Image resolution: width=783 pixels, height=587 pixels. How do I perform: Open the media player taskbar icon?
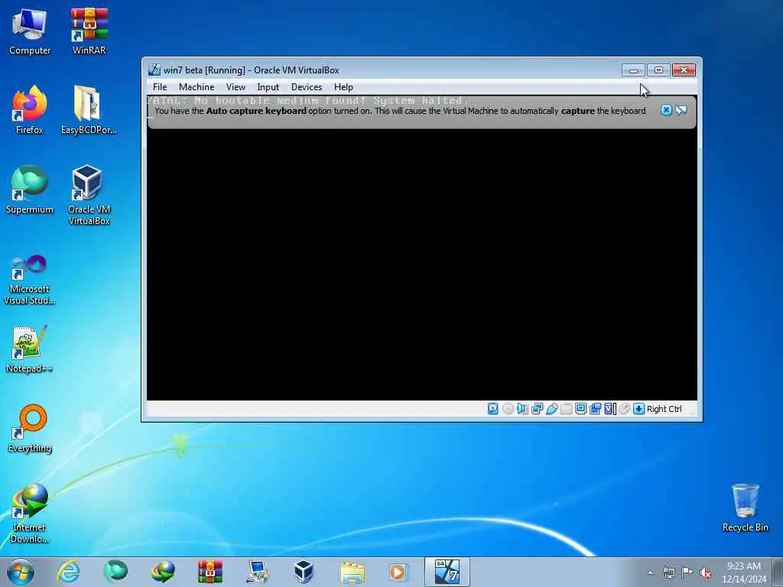point(398,572)
